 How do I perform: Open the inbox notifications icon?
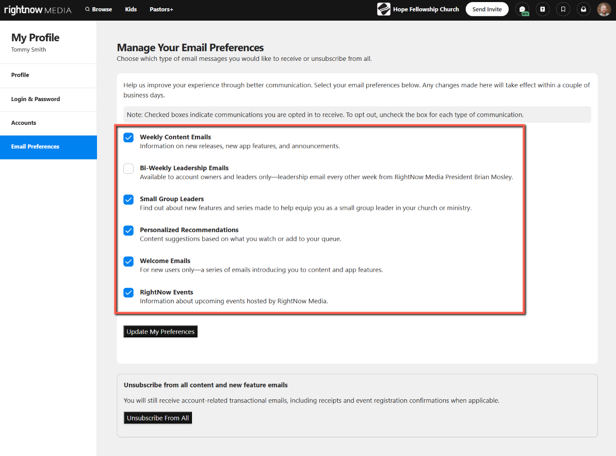(x=583, y=9)
